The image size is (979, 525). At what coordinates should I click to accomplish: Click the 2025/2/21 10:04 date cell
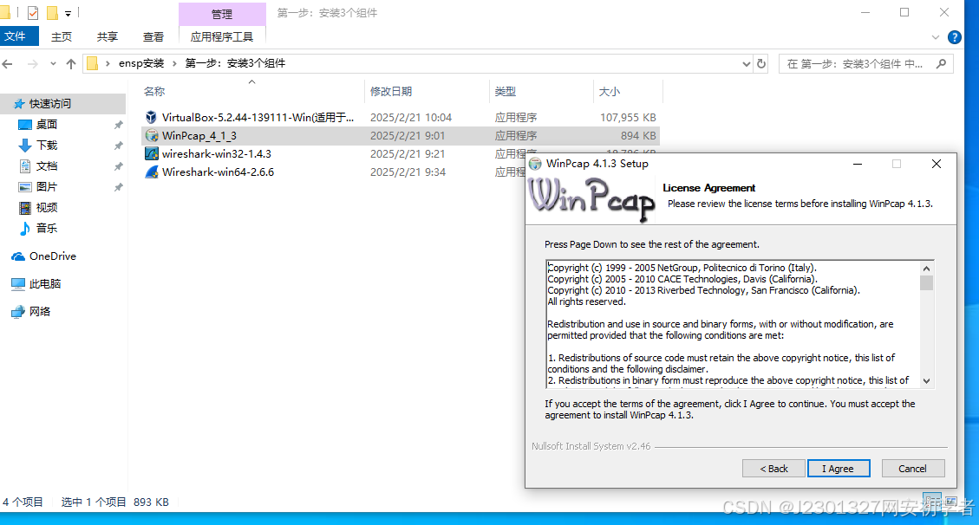coord(411,117)
